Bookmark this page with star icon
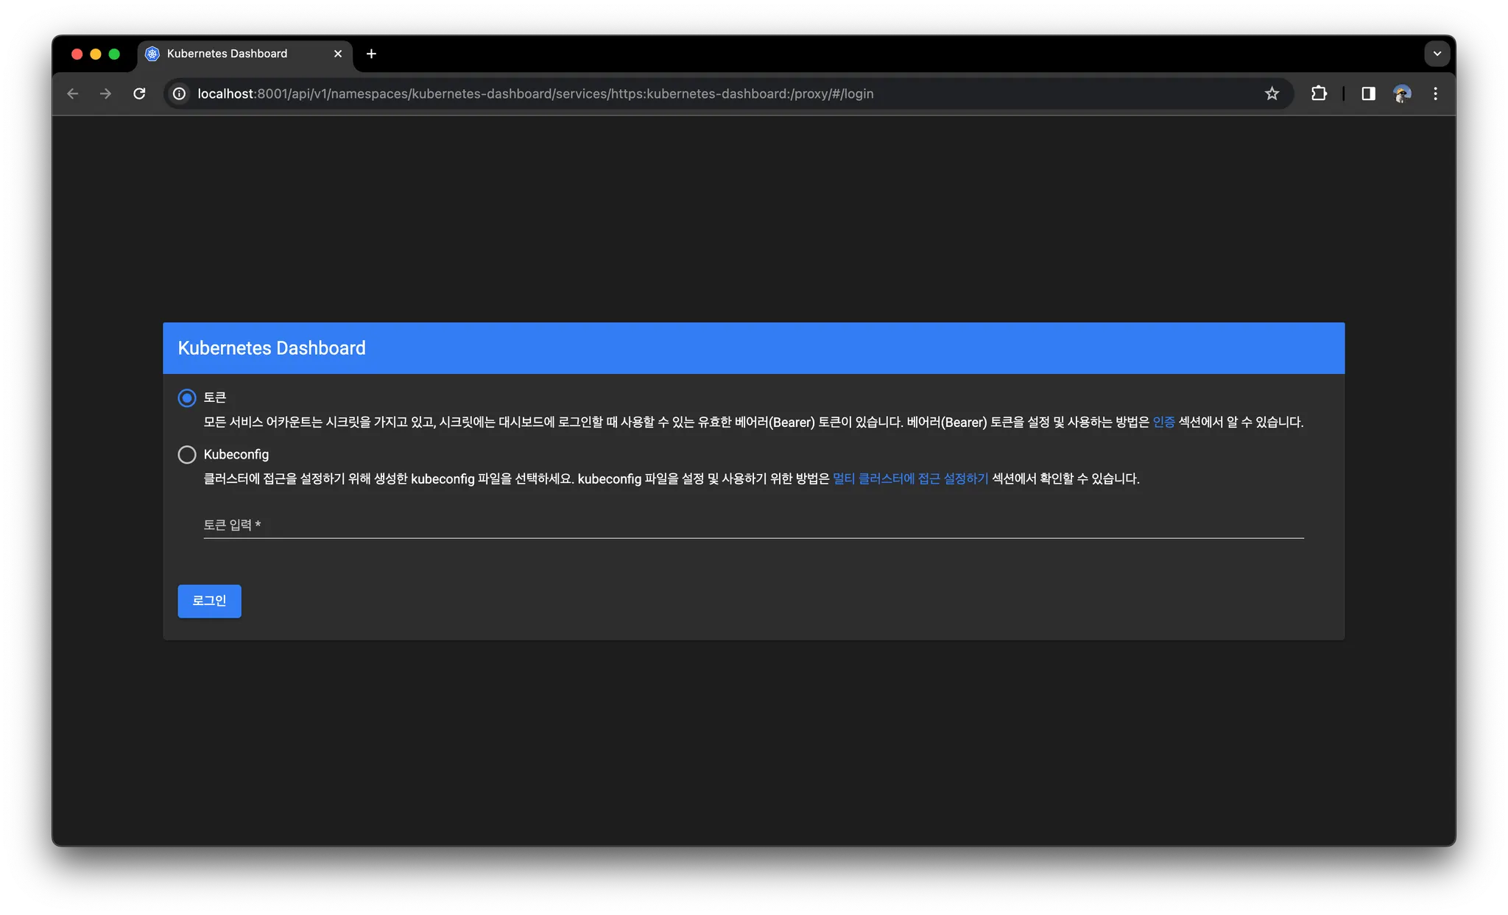 point(1272,93)
